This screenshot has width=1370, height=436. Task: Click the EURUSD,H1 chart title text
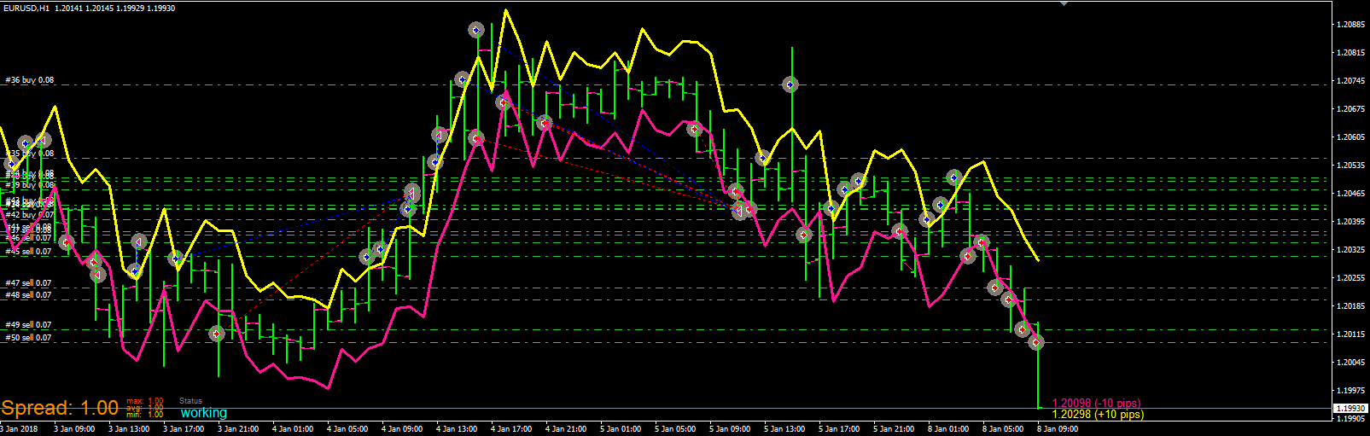point(26,8)
